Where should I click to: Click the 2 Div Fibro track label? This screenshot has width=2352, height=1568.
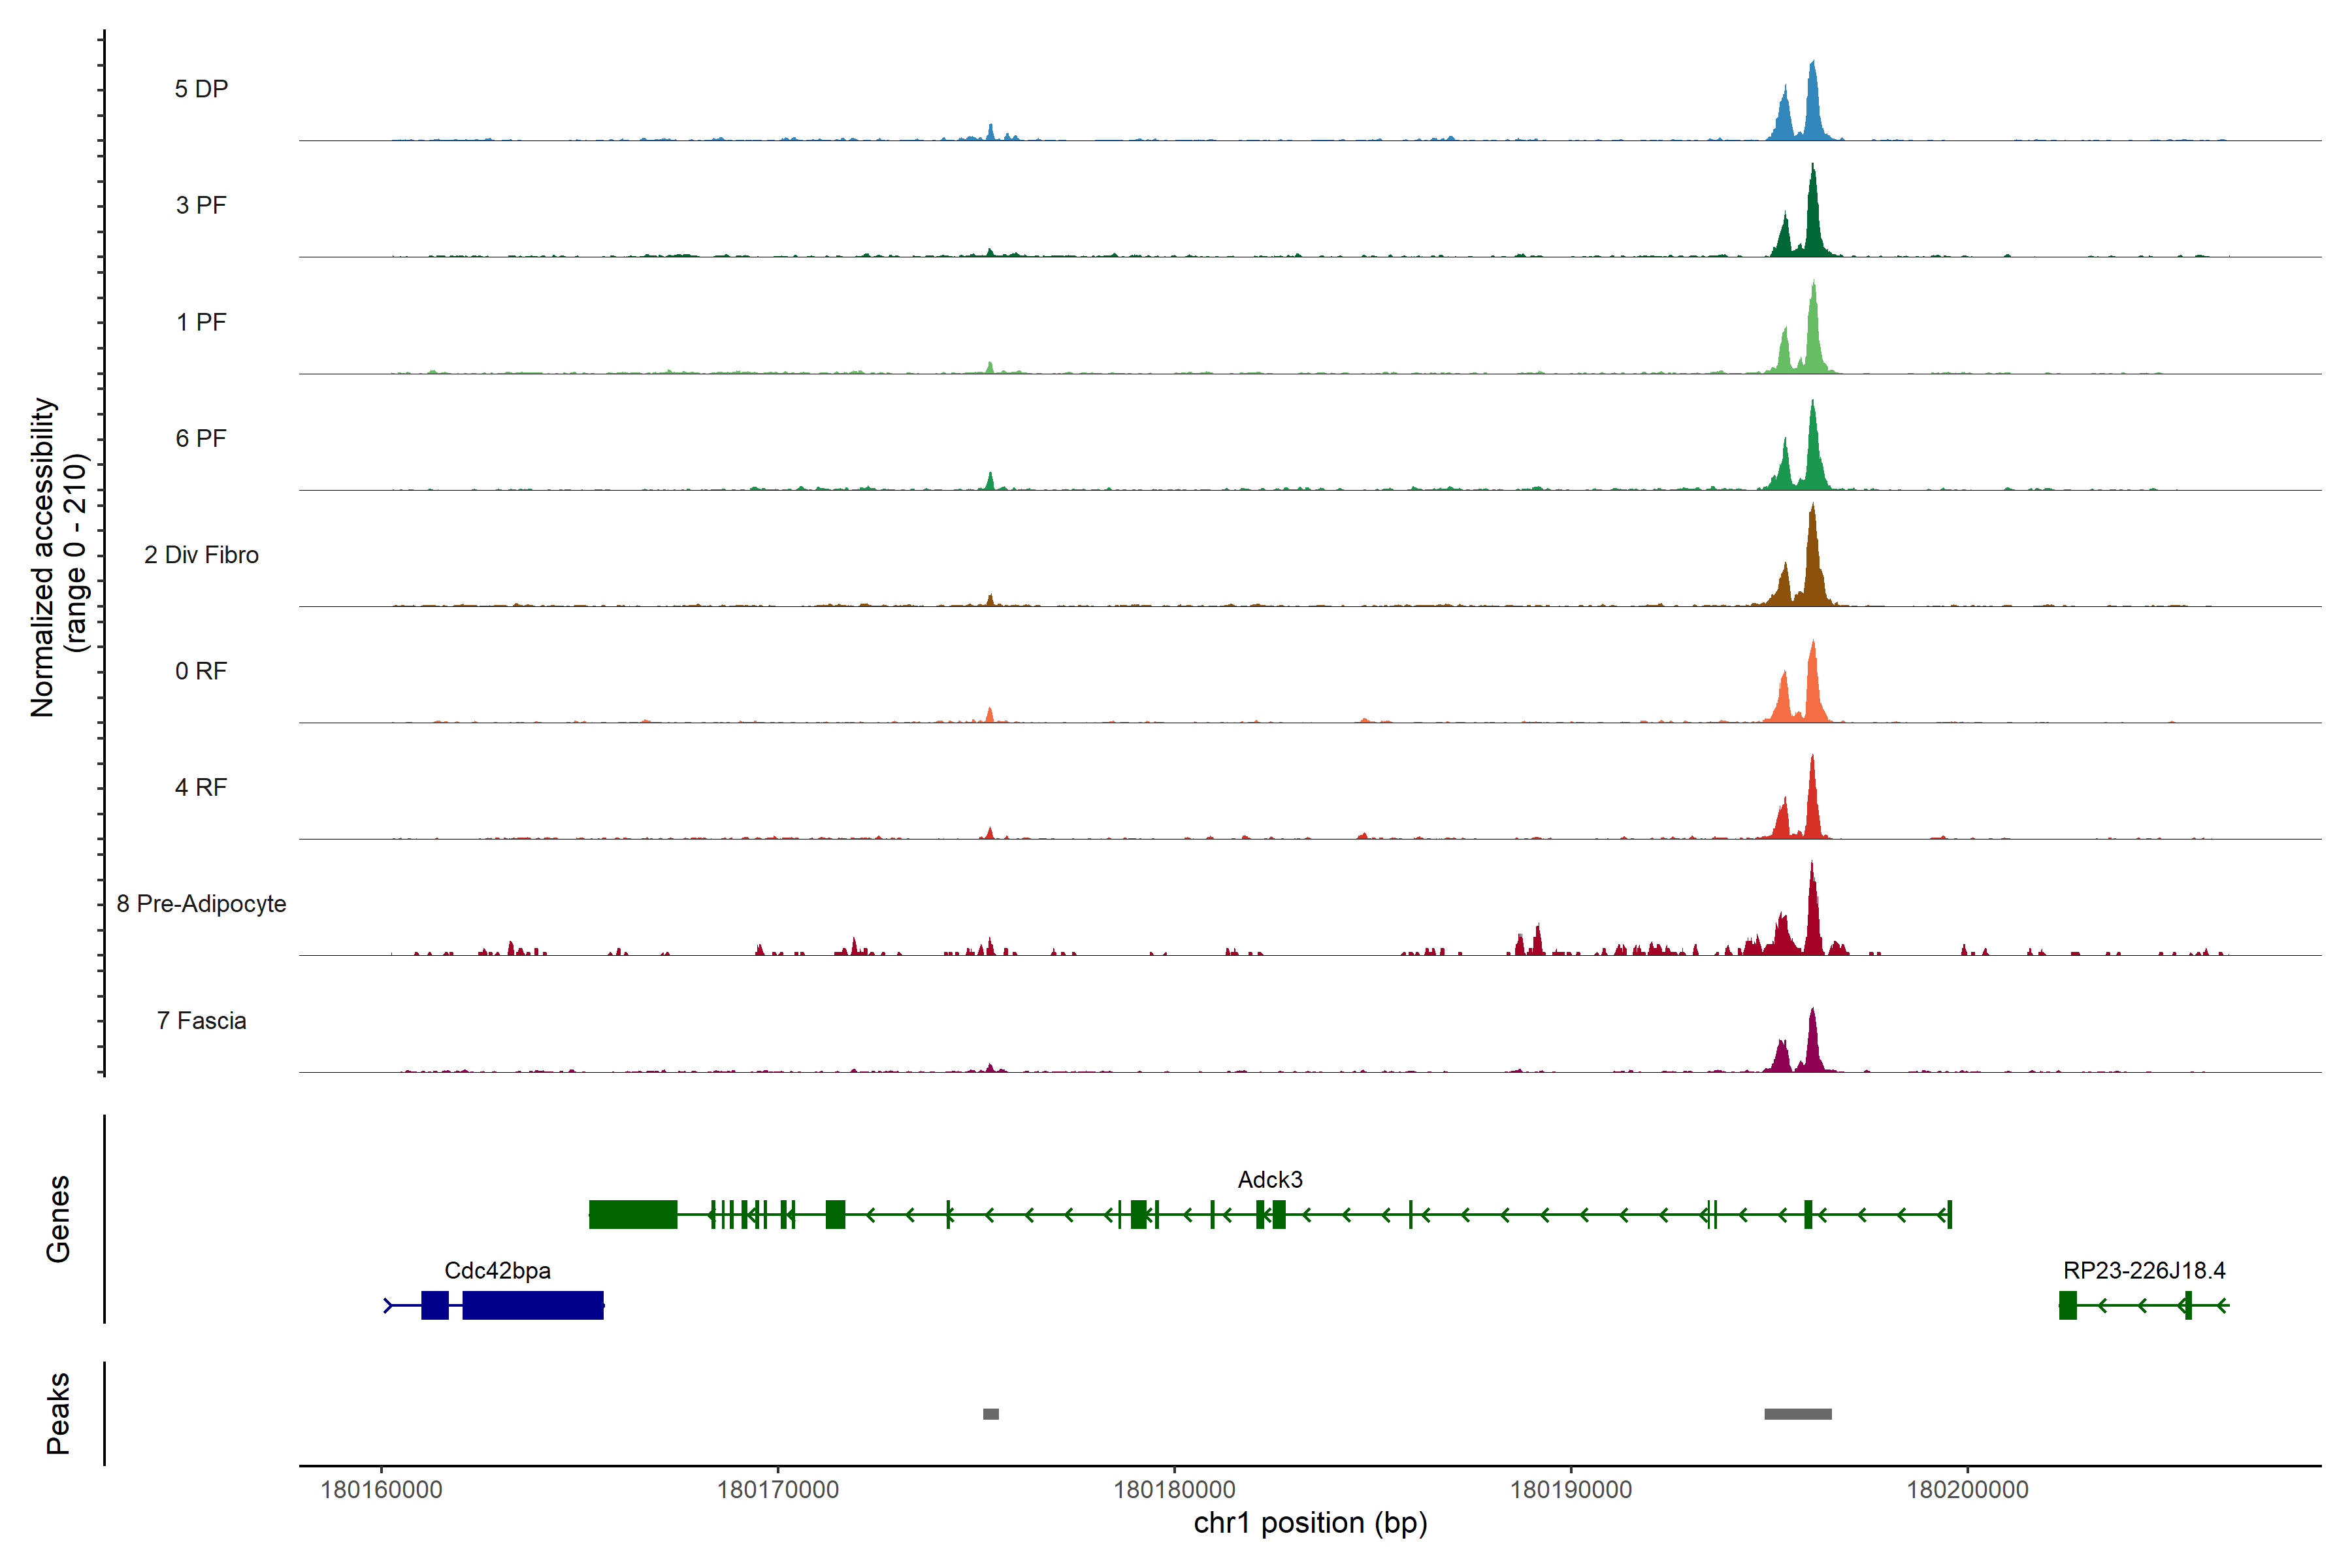pos(201,554)
